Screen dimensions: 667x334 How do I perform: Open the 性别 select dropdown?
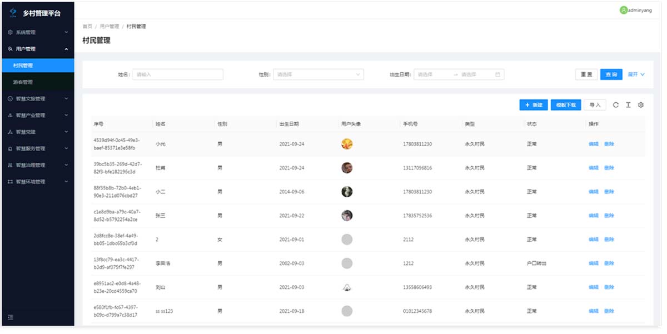click(318, 74)
